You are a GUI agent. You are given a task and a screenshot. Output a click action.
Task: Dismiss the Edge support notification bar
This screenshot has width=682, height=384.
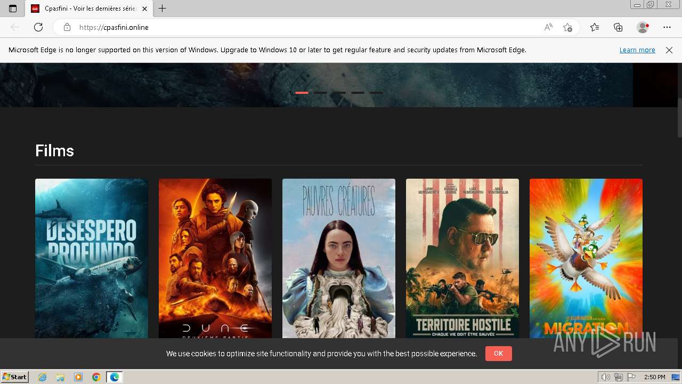click(669, 50)
